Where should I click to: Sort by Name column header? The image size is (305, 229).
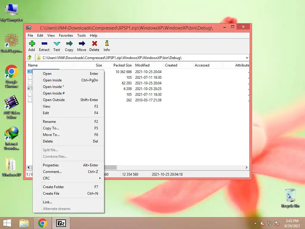pyautogui.click(x=50, y=65)
